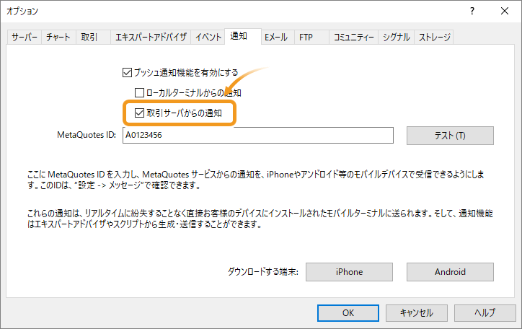The image size is (522, 329).
Task: Select the ストレージ tab
Action: point(434,37)
